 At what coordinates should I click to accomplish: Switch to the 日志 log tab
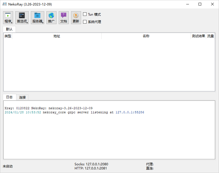click(9, 97)
